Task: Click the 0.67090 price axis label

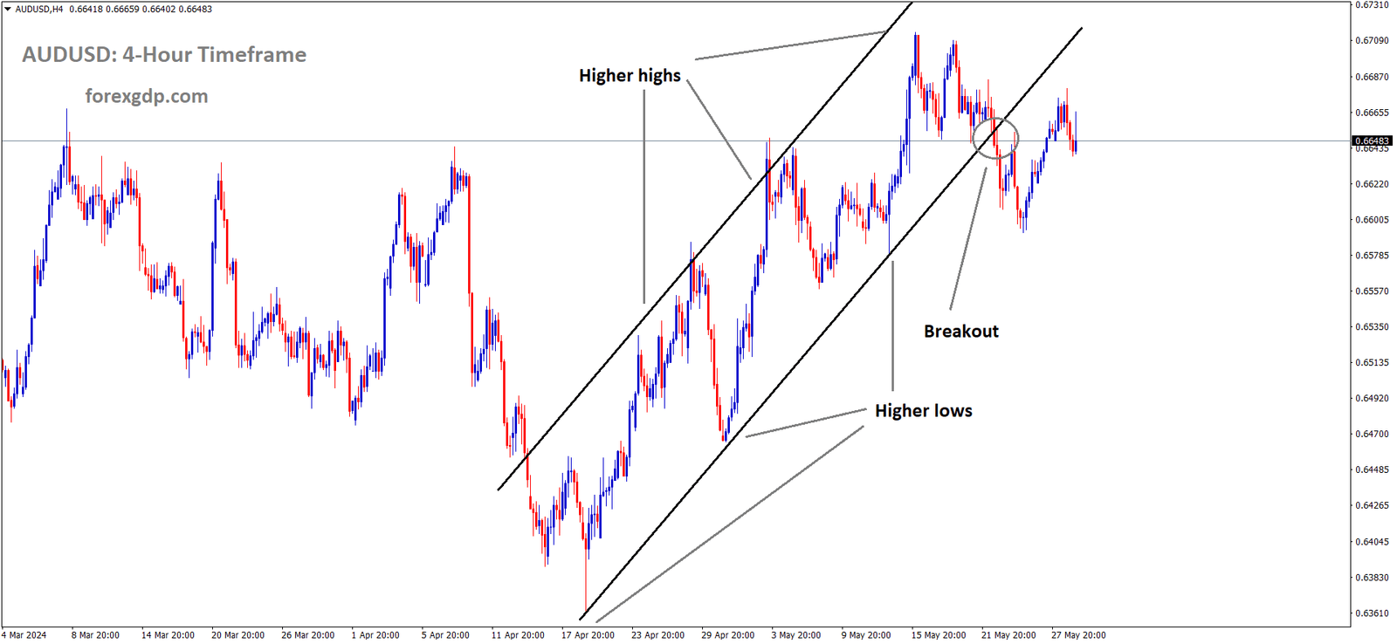Action: [1372, 41]
